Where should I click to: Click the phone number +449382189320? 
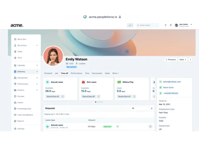[171, 93]
